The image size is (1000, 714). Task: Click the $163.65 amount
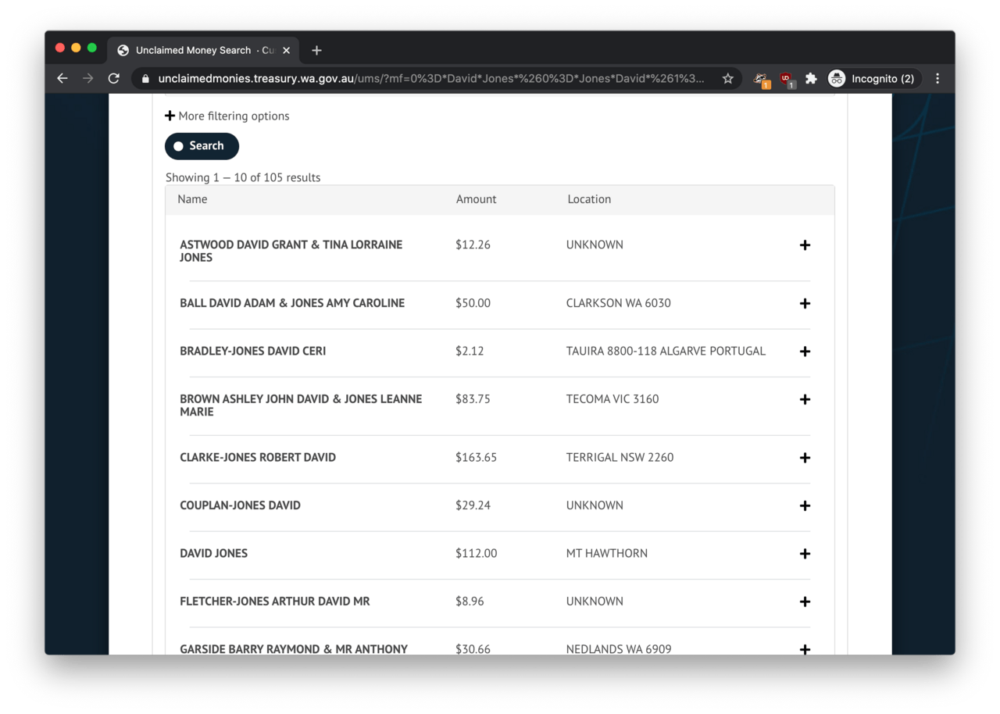click(476, 457)
